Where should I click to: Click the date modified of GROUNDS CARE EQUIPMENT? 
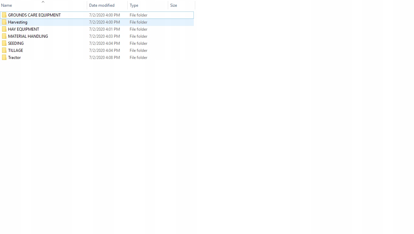(104, 15)
